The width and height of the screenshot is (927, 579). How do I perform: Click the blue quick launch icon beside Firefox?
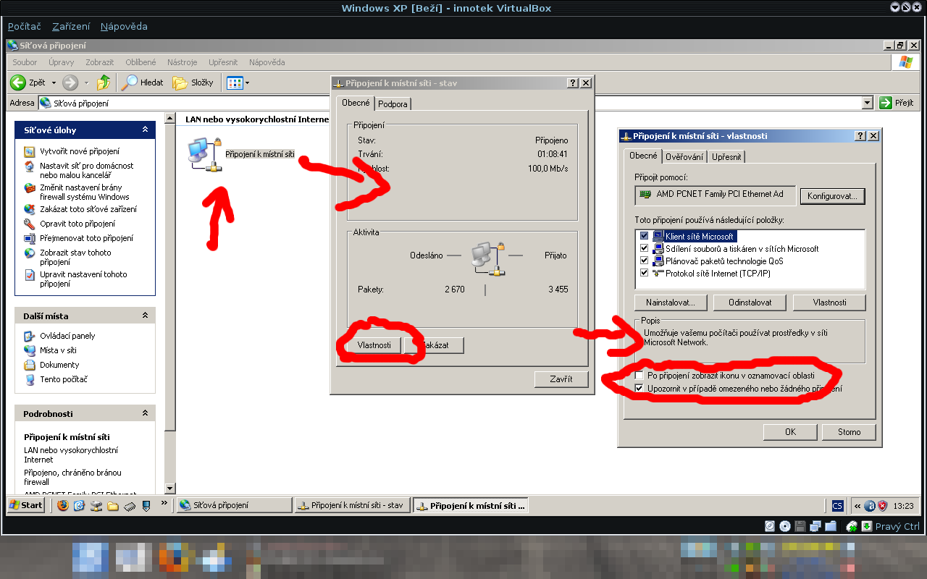click(80, 505)
